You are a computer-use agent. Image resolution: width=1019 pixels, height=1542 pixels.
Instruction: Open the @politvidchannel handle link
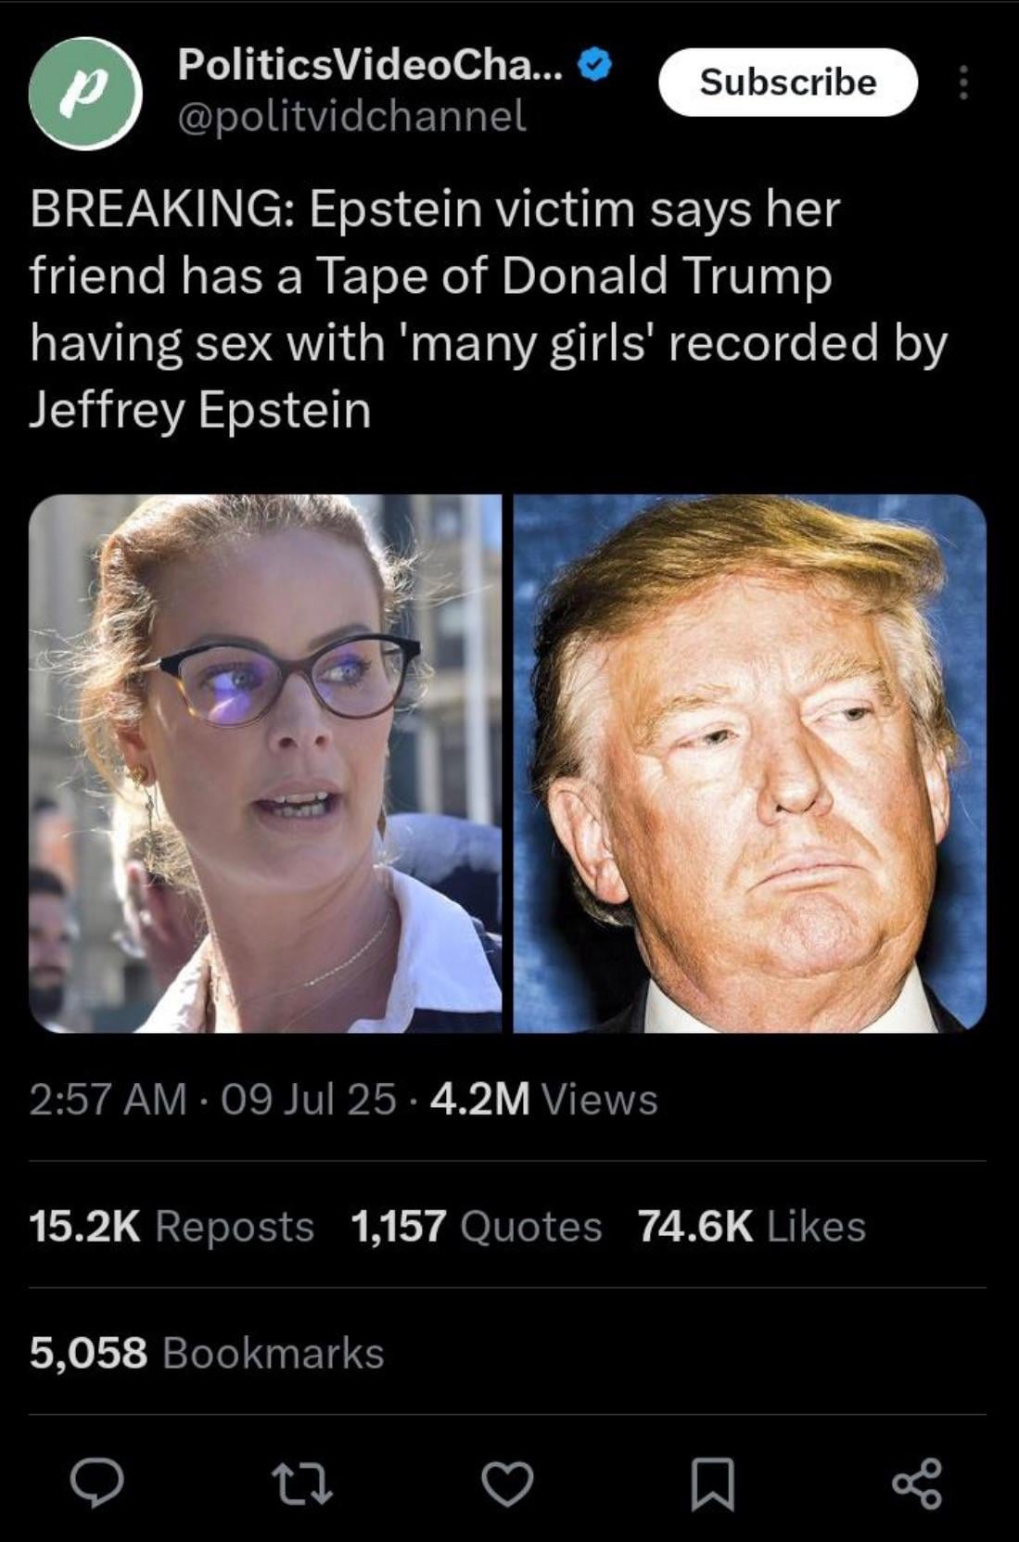pos(350,116)
